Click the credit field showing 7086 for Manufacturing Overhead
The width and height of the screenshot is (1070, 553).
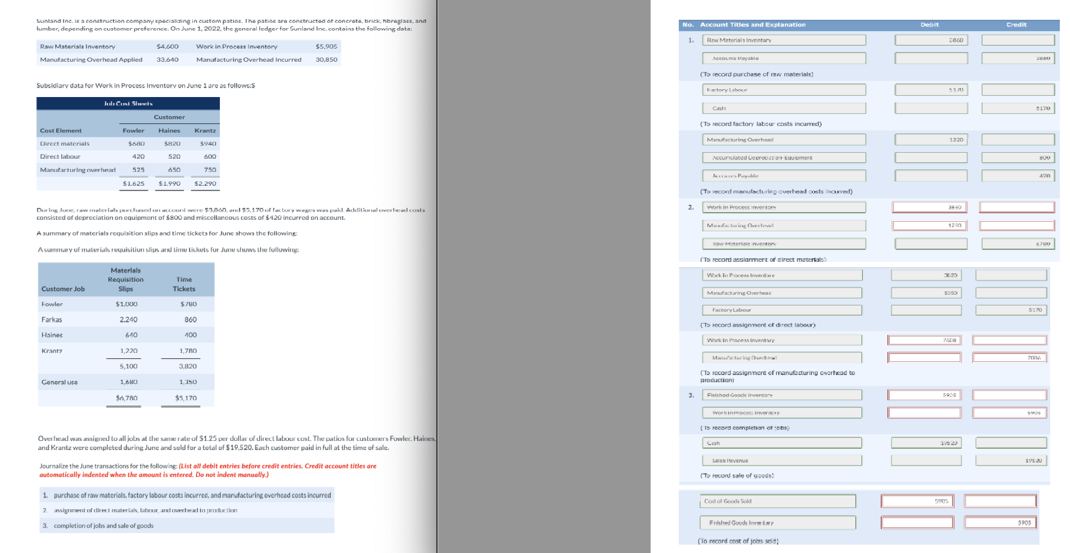1010,356
